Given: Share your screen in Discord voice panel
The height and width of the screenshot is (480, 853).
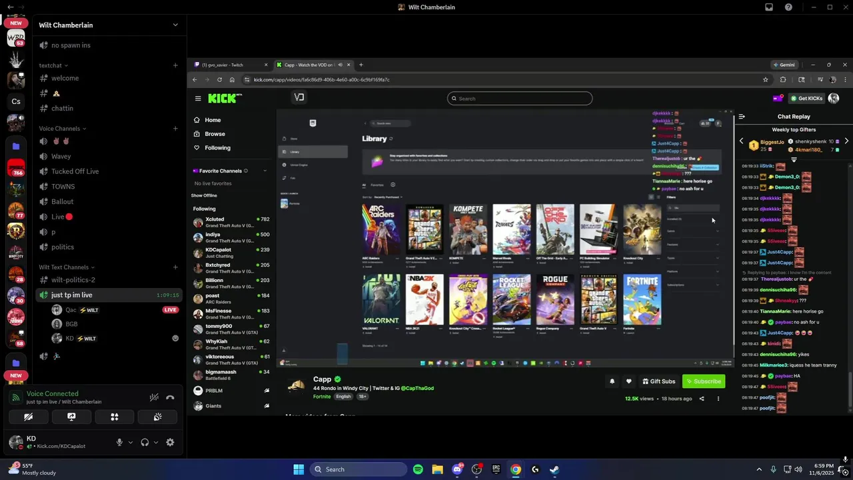Looking at the screenshot, I should (71, 417).
